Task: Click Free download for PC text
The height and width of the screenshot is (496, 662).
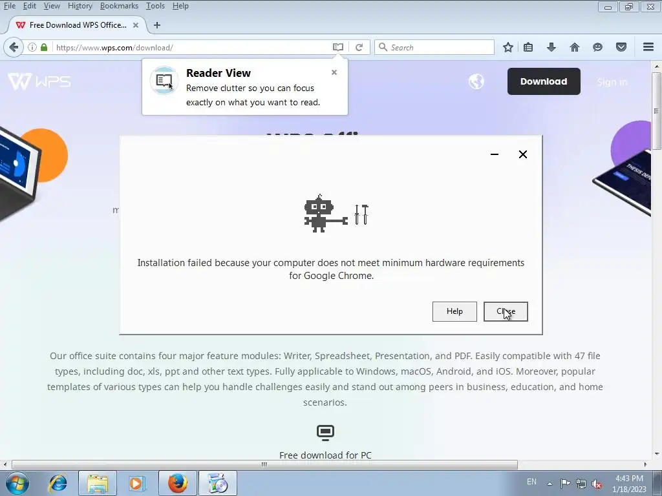Action: (x=325, y=455)
